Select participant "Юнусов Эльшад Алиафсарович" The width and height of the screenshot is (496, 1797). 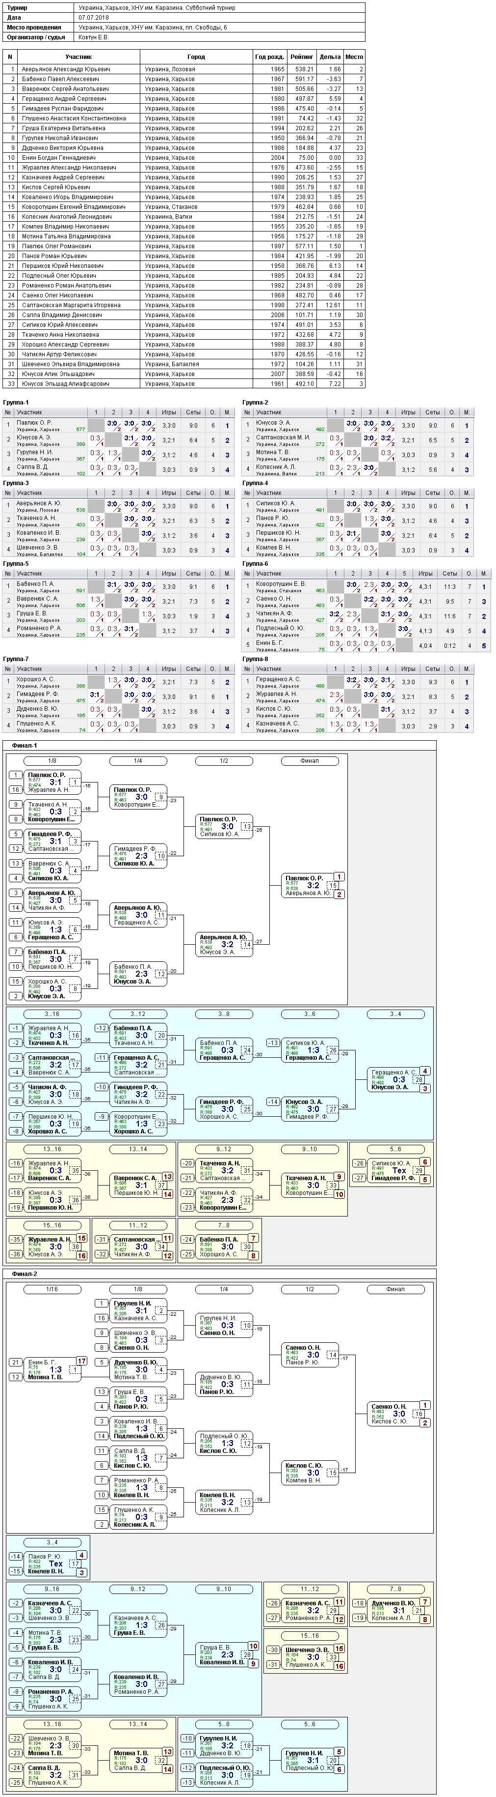point(65,383)
